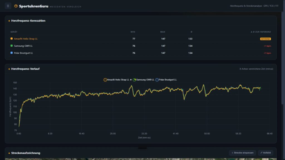
Task: Click the blue Polar Brustgurt LL square
Action: (x=11, y=53)
